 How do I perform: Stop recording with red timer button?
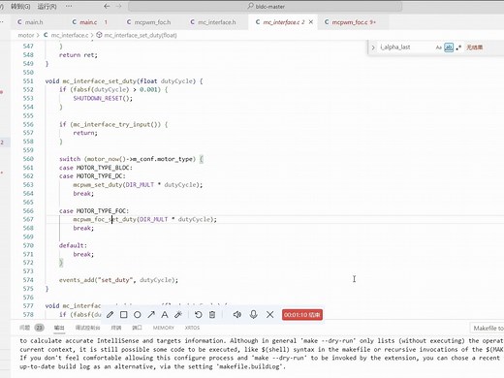click(x=302, y=315)
